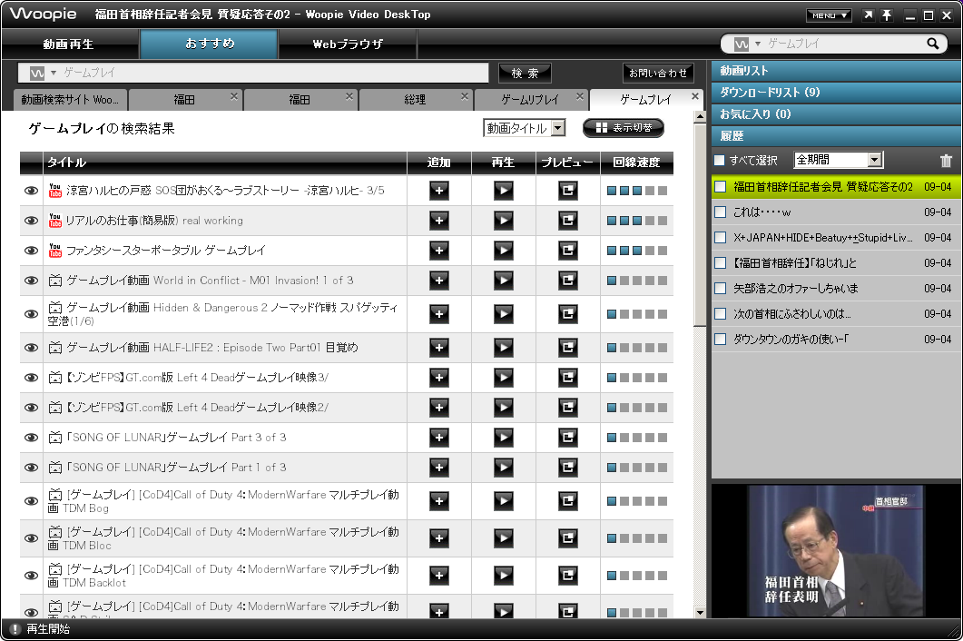Image resolution: width=963 pixels, height=641 pixels.
Task: Click the arrow icon beside the MENU button
Action: click(x=868, y=15)
